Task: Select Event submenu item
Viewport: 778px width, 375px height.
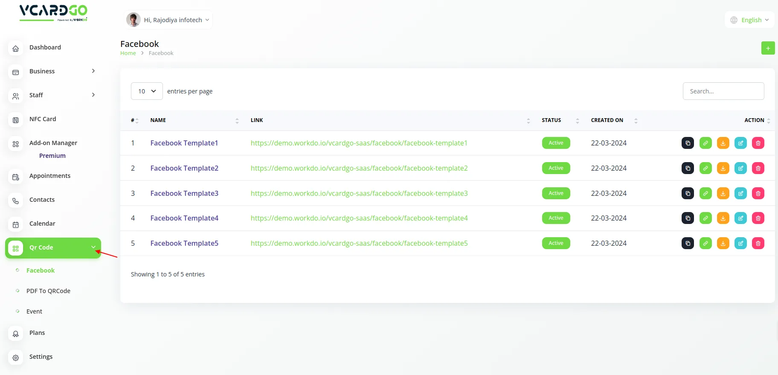Action: pos(34,311)
